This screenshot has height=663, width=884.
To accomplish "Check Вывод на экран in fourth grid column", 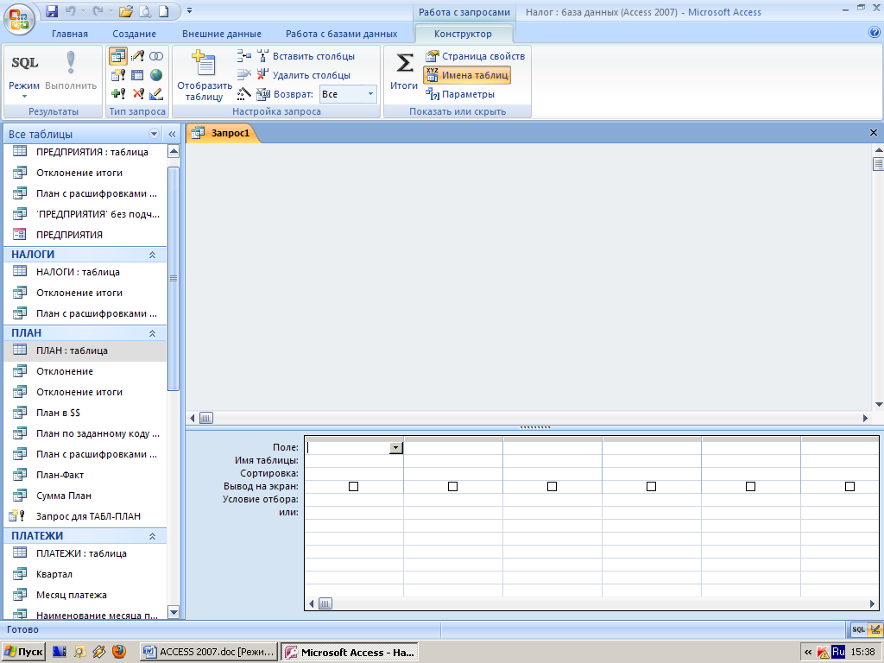I will (x=651, y=486).
